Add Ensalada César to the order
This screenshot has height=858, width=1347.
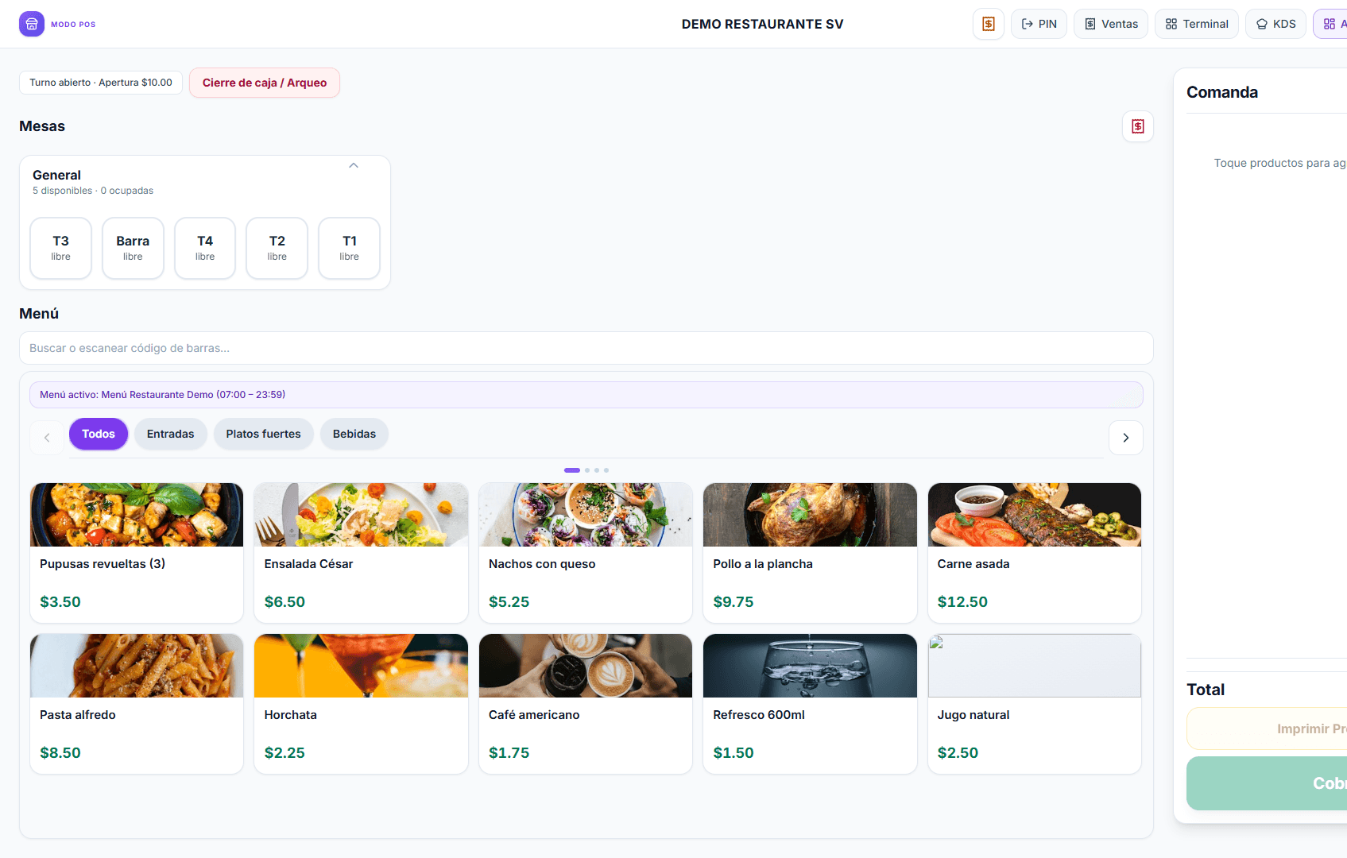pyautogui.click(x=361, y=553)
